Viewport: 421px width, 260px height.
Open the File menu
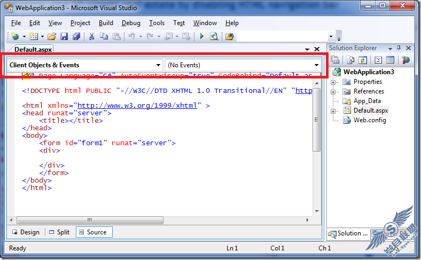(16, 23)
